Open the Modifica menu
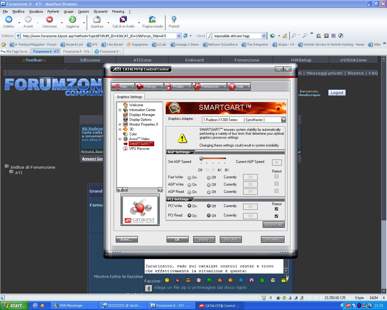 pyautogui.click(x=18, y=12)
